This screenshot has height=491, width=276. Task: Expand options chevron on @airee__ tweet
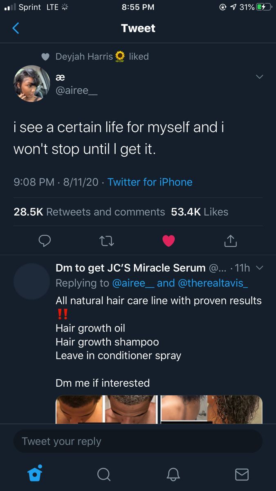(x=259, y=77)
